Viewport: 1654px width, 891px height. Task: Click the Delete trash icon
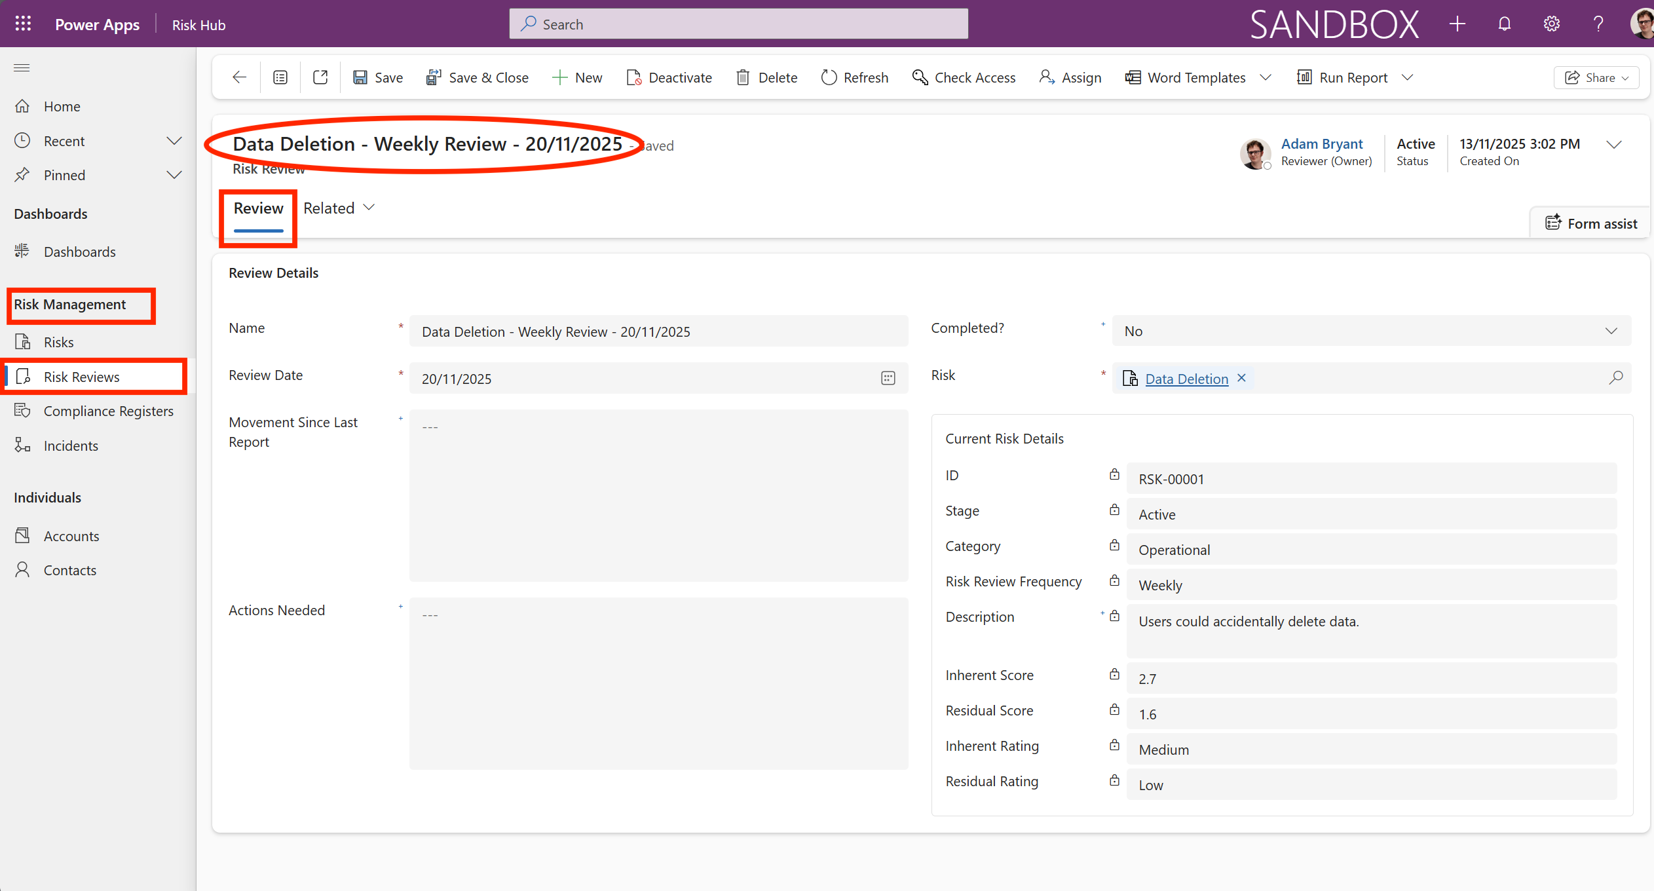743,77
